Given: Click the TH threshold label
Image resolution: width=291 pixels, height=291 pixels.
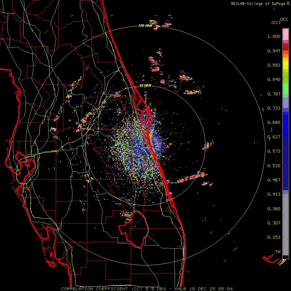Looking at the screenshot, I should tap(278, 252).
